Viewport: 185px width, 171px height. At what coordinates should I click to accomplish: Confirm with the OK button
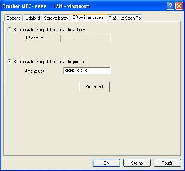(x=106, y=163)
